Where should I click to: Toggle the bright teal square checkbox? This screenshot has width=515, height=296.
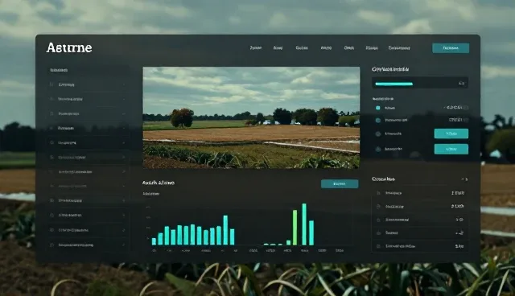(377, 108)
